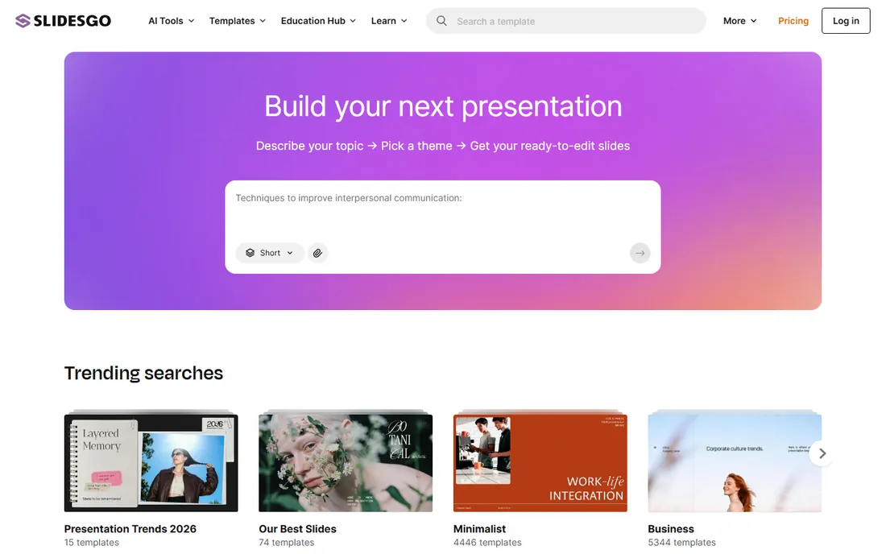Focus the Search a template field

click(x=565, y=21)
